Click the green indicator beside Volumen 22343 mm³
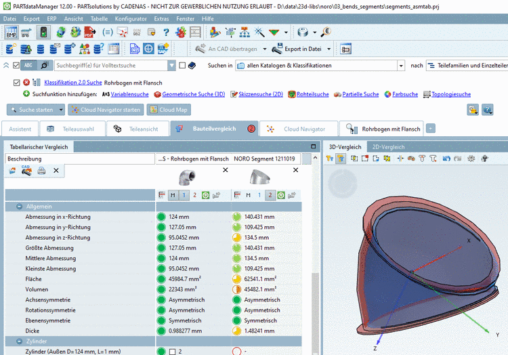The height and width of the screenshot is (355, 508). [161, 289]
